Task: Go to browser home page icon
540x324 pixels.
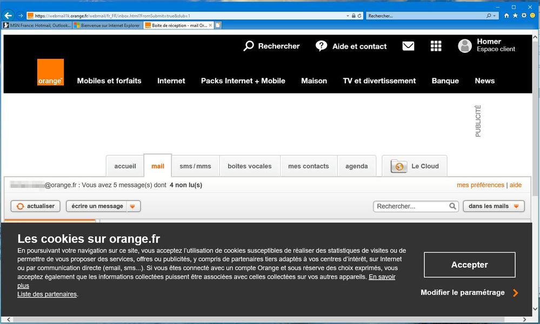Action: (506, 16)
